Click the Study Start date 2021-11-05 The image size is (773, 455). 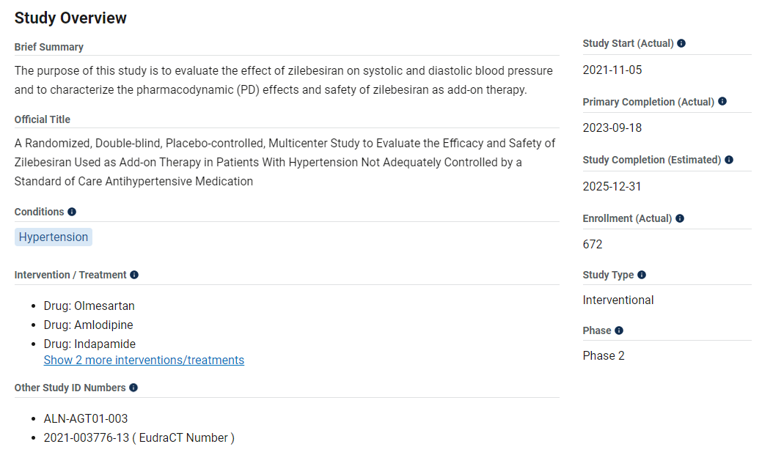point(612,70)
